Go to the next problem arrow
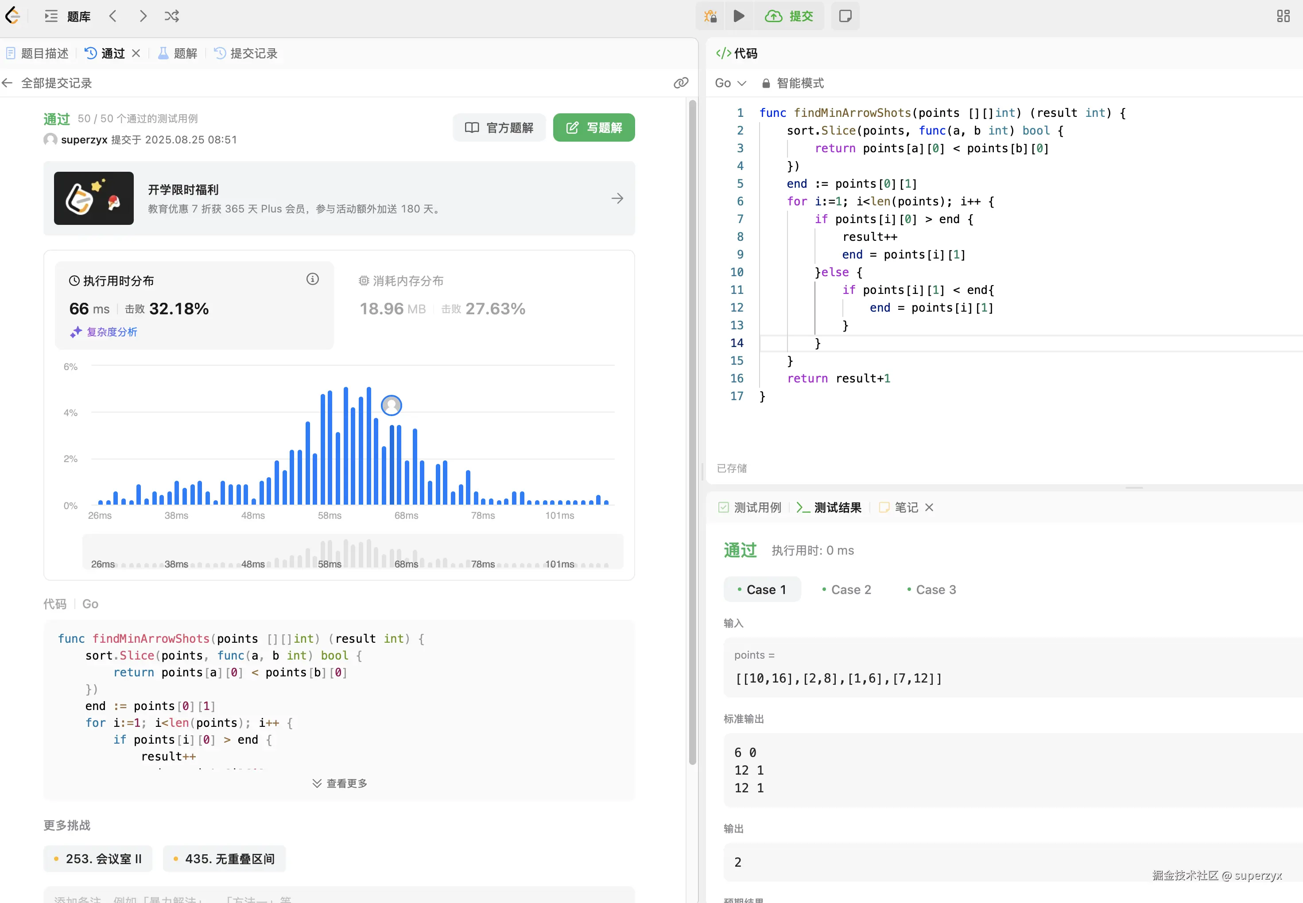The width and height of the screenshot is (1303, 903). click(143, 16)
